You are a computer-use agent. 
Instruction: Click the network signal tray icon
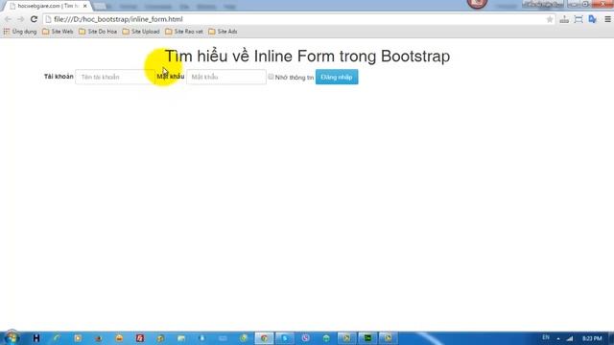coord(570,338)
